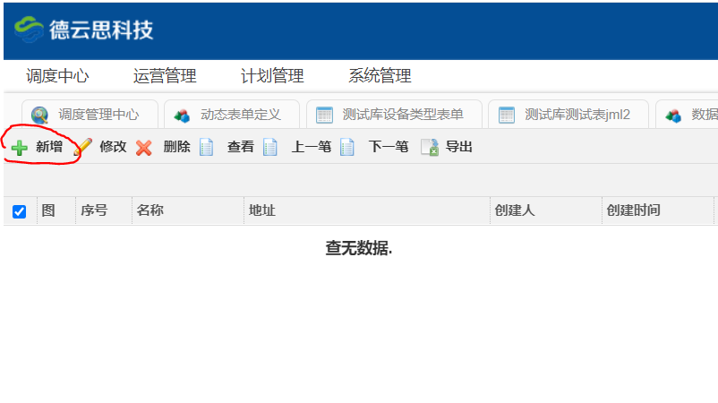
Task: Expand the 计划管理 menu
Action: 272,76
